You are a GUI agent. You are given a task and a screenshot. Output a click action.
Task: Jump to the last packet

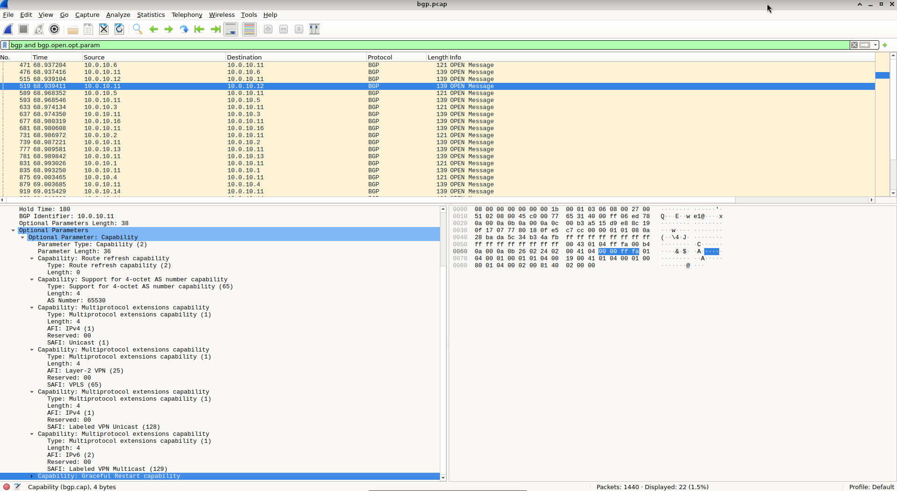(215, 29)
